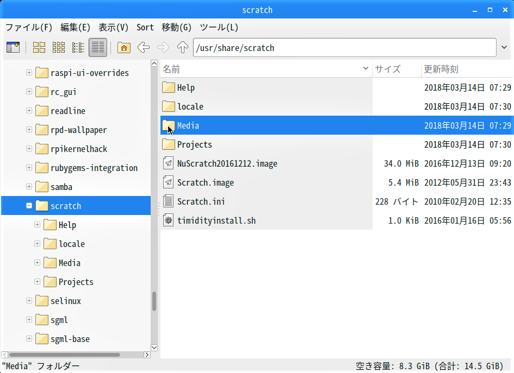
Task: Switch to icon view mode
Action: 39,47
